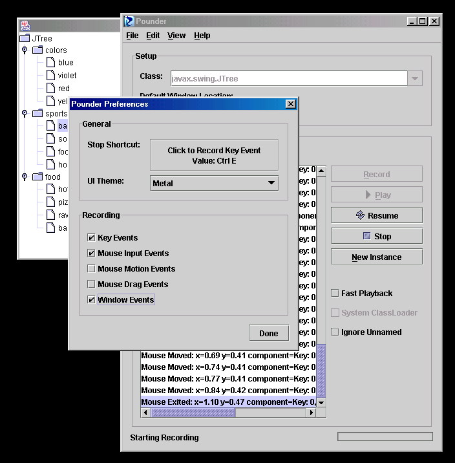Toggle the Window Events checkbox
The image size is (455, 463).
[91, 299]
